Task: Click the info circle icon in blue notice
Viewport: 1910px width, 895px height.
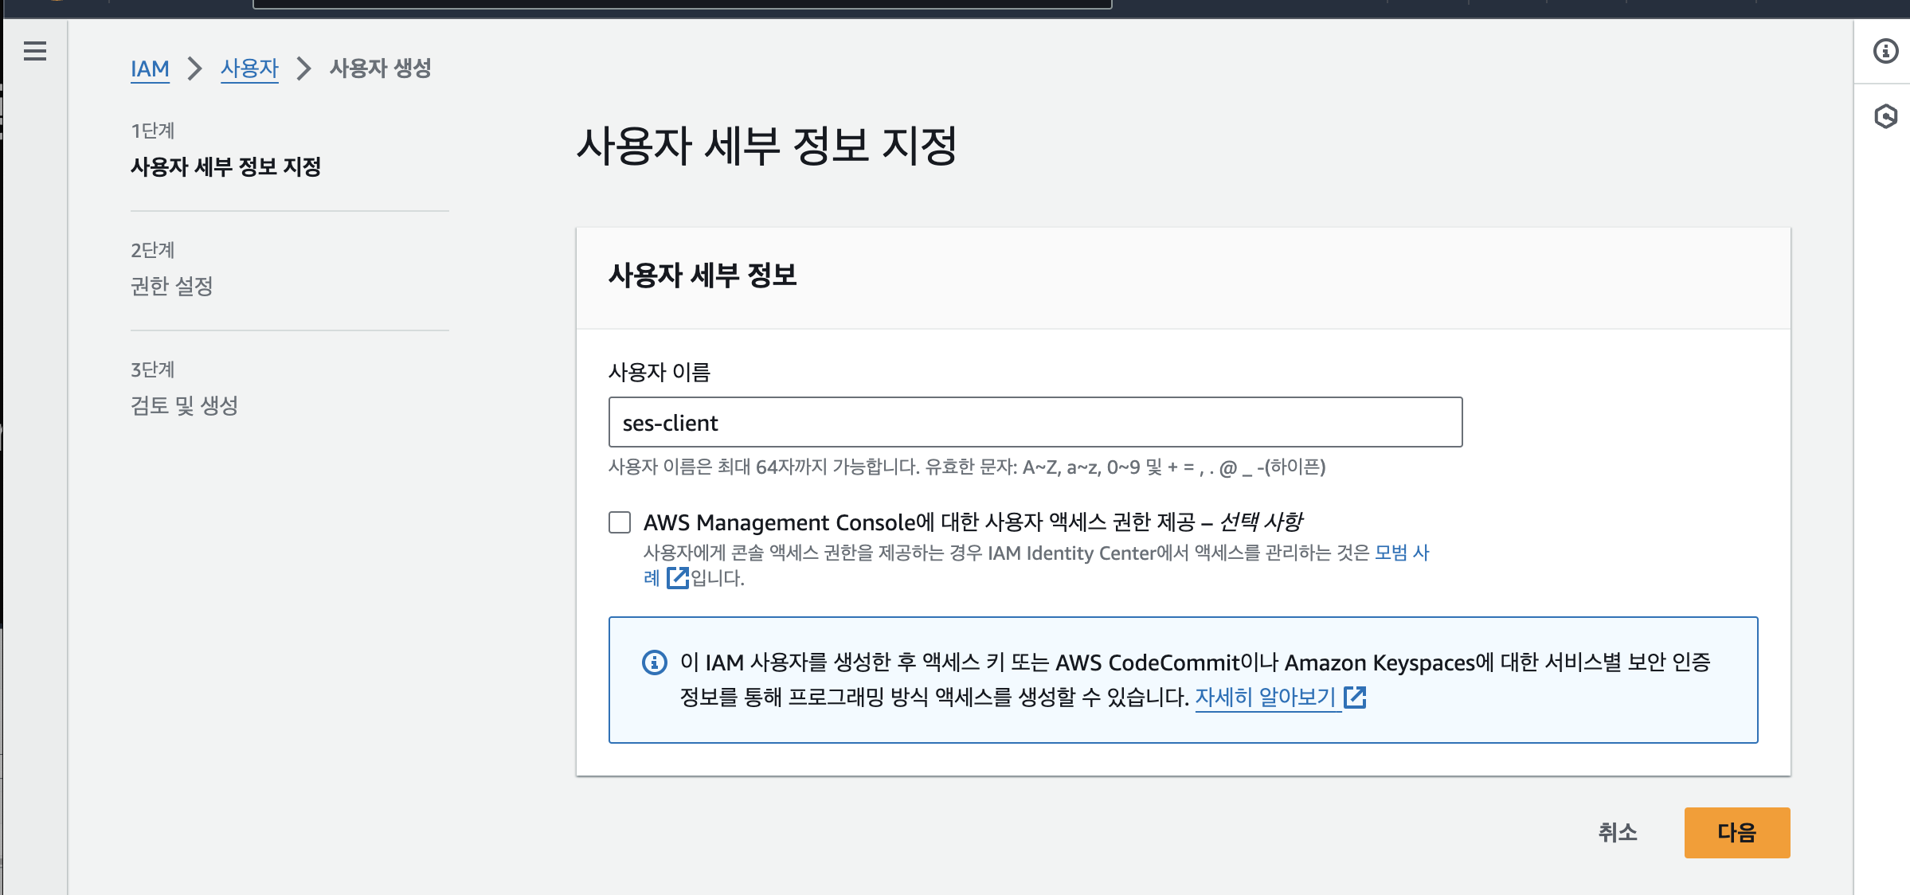Action: tap(655, 662)
